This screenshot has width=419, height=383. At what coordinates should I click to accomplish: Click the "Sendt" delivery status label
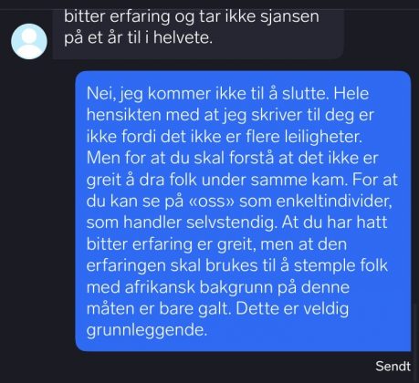click(x=393, y=366)
